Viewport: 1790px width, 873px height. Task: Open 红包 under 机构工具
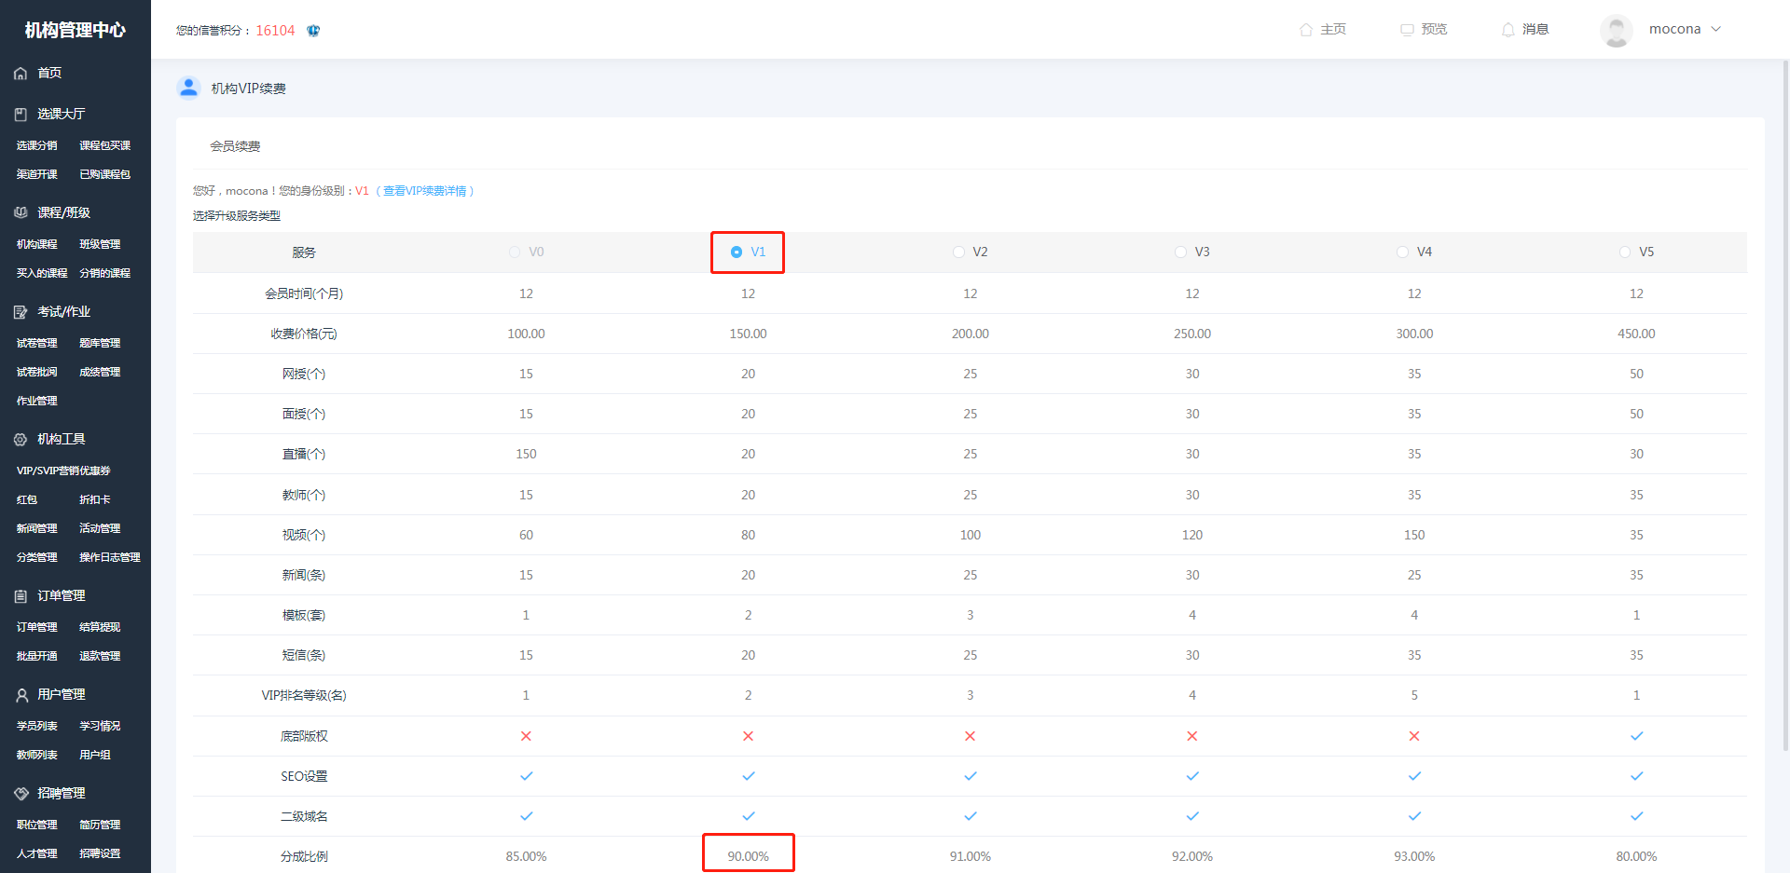[x=27, y=500]
